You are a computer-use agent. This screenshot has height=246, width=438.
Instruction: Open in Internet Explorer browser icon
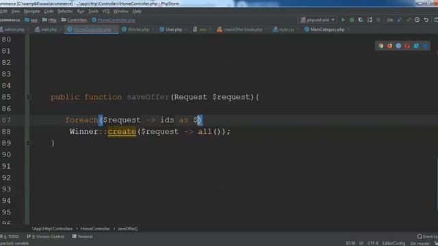tap(416, 46)
